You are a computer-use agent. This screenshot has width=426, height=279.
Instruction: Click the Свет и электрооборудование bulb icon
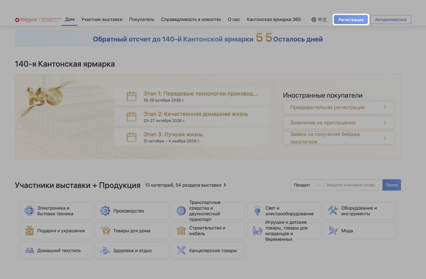(x=257, y=211)
